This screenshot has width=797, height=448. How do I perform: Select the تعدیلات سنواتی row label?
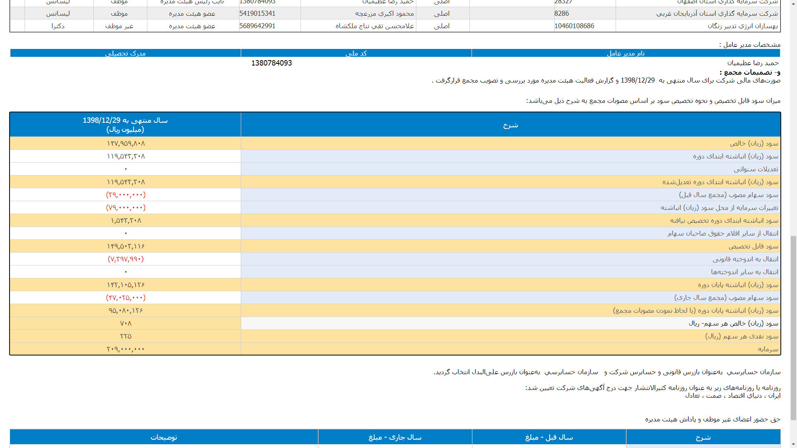pos(755,169)
